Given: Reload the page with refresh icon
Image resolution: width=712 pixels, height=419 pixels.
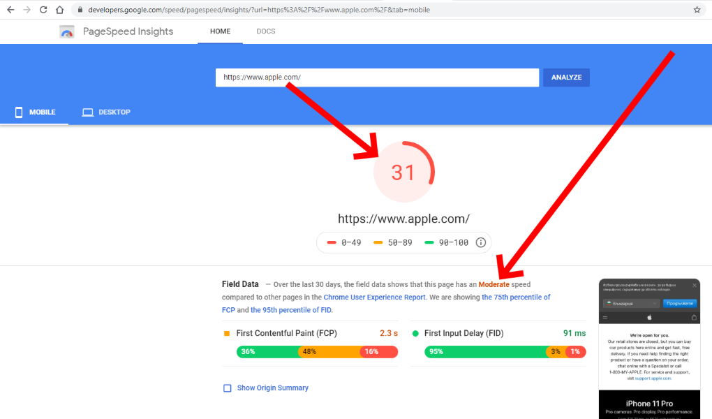Looking at the screenshot, I should (x=43, y=10).
